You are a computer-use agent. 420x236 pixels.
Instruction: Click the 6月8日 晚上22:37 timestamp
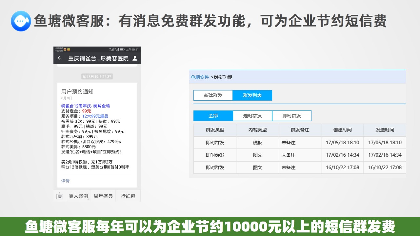pyautogui.click(x=97, y=76)
